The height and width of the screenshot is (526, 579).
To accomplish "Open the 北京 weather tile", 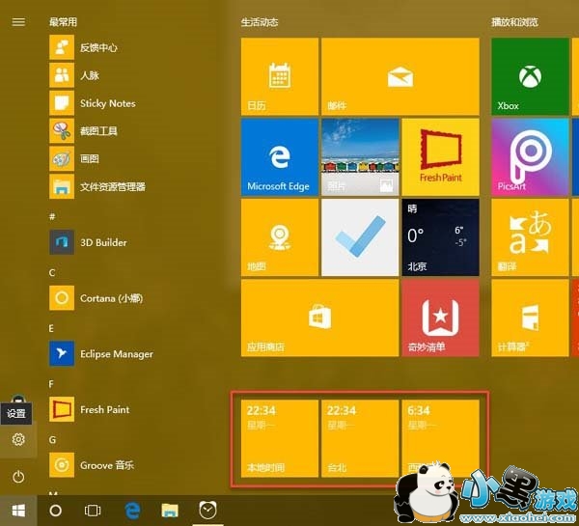I will click(x=441, y=237).
